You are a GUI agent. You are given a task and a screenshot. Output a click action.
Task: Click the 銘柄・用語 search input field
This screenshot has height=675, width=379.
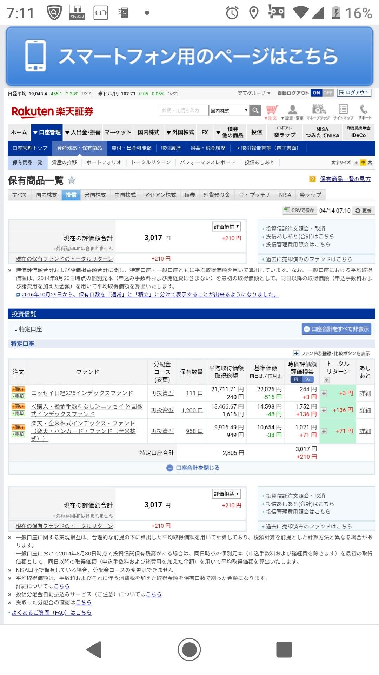[184, 110]
